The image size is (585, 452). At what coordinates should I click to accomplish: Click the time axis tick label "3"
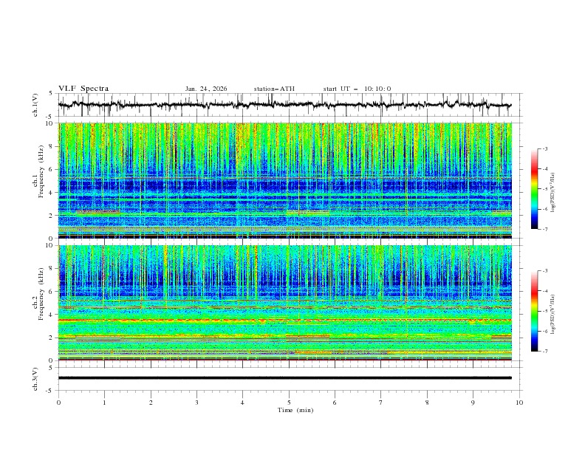tap(196, 403)
